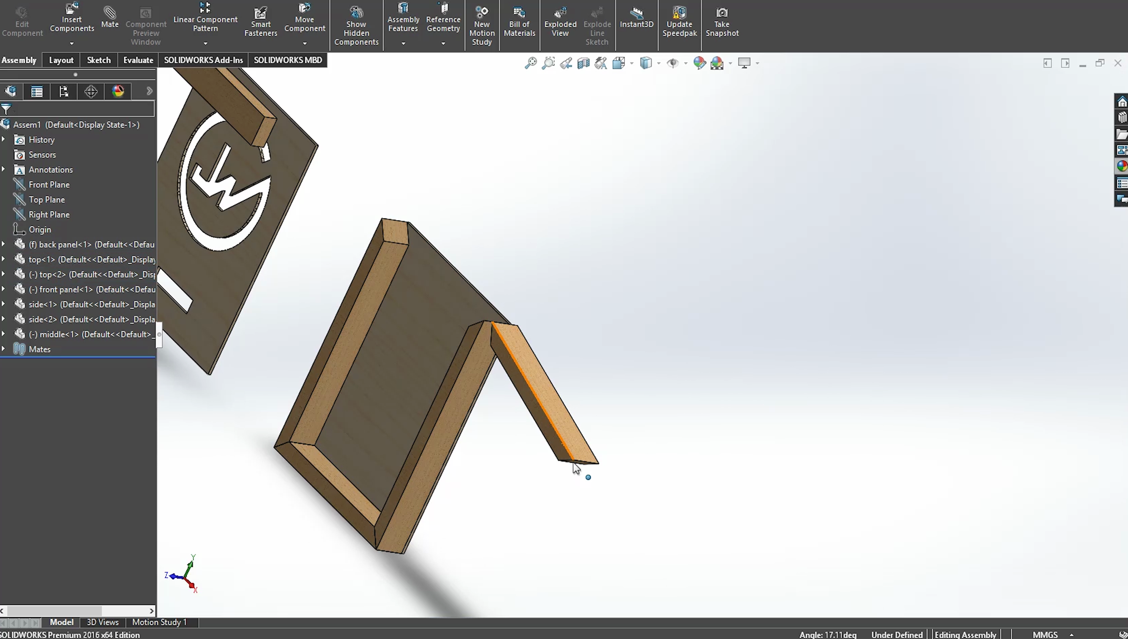This screenshot has height=639, width=1128.
Task: Open the PropertyManager tab icon
Action: pos(37,91)
